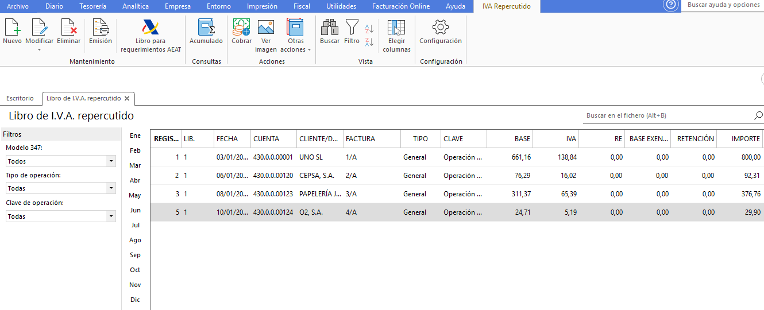Click the file search magnifier icon
Viewport: 764px width, 310px height.
point(758,115)
